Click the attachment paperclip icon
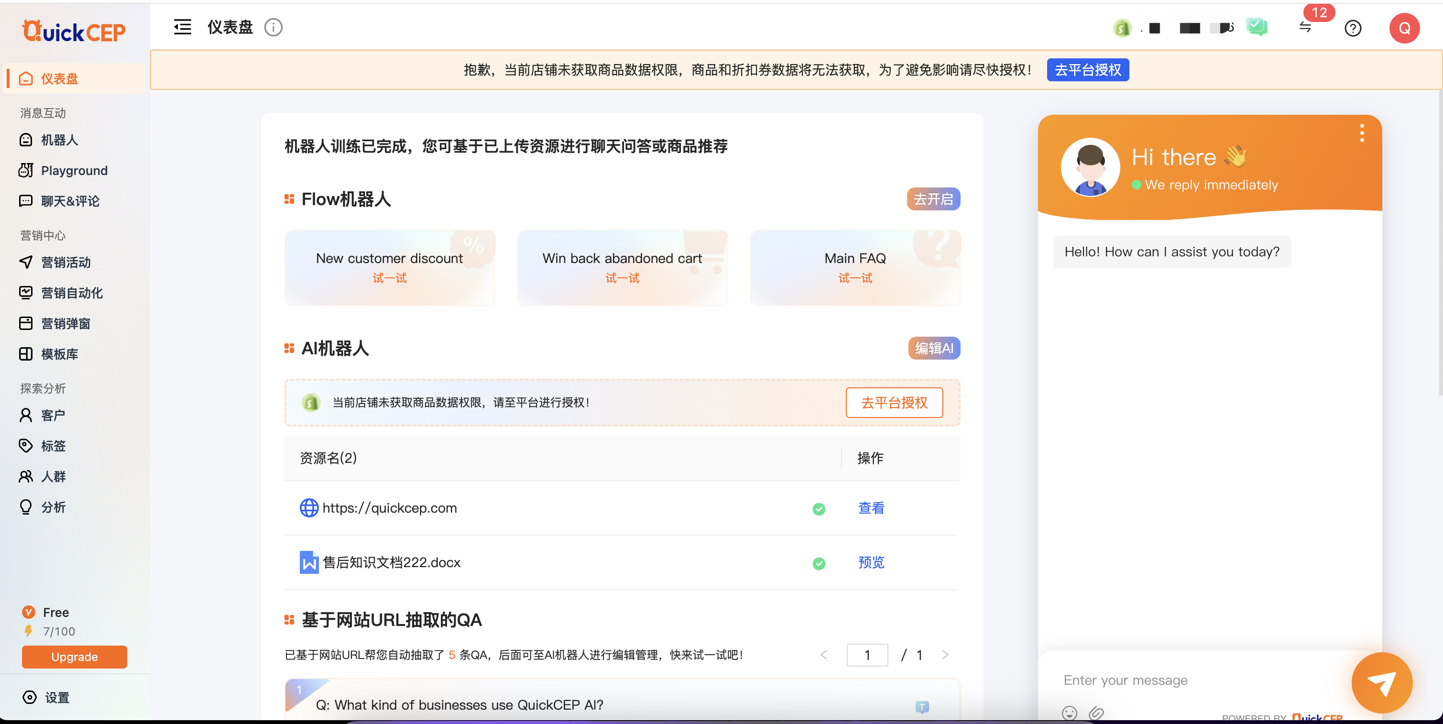 (x=1096, y=713)
